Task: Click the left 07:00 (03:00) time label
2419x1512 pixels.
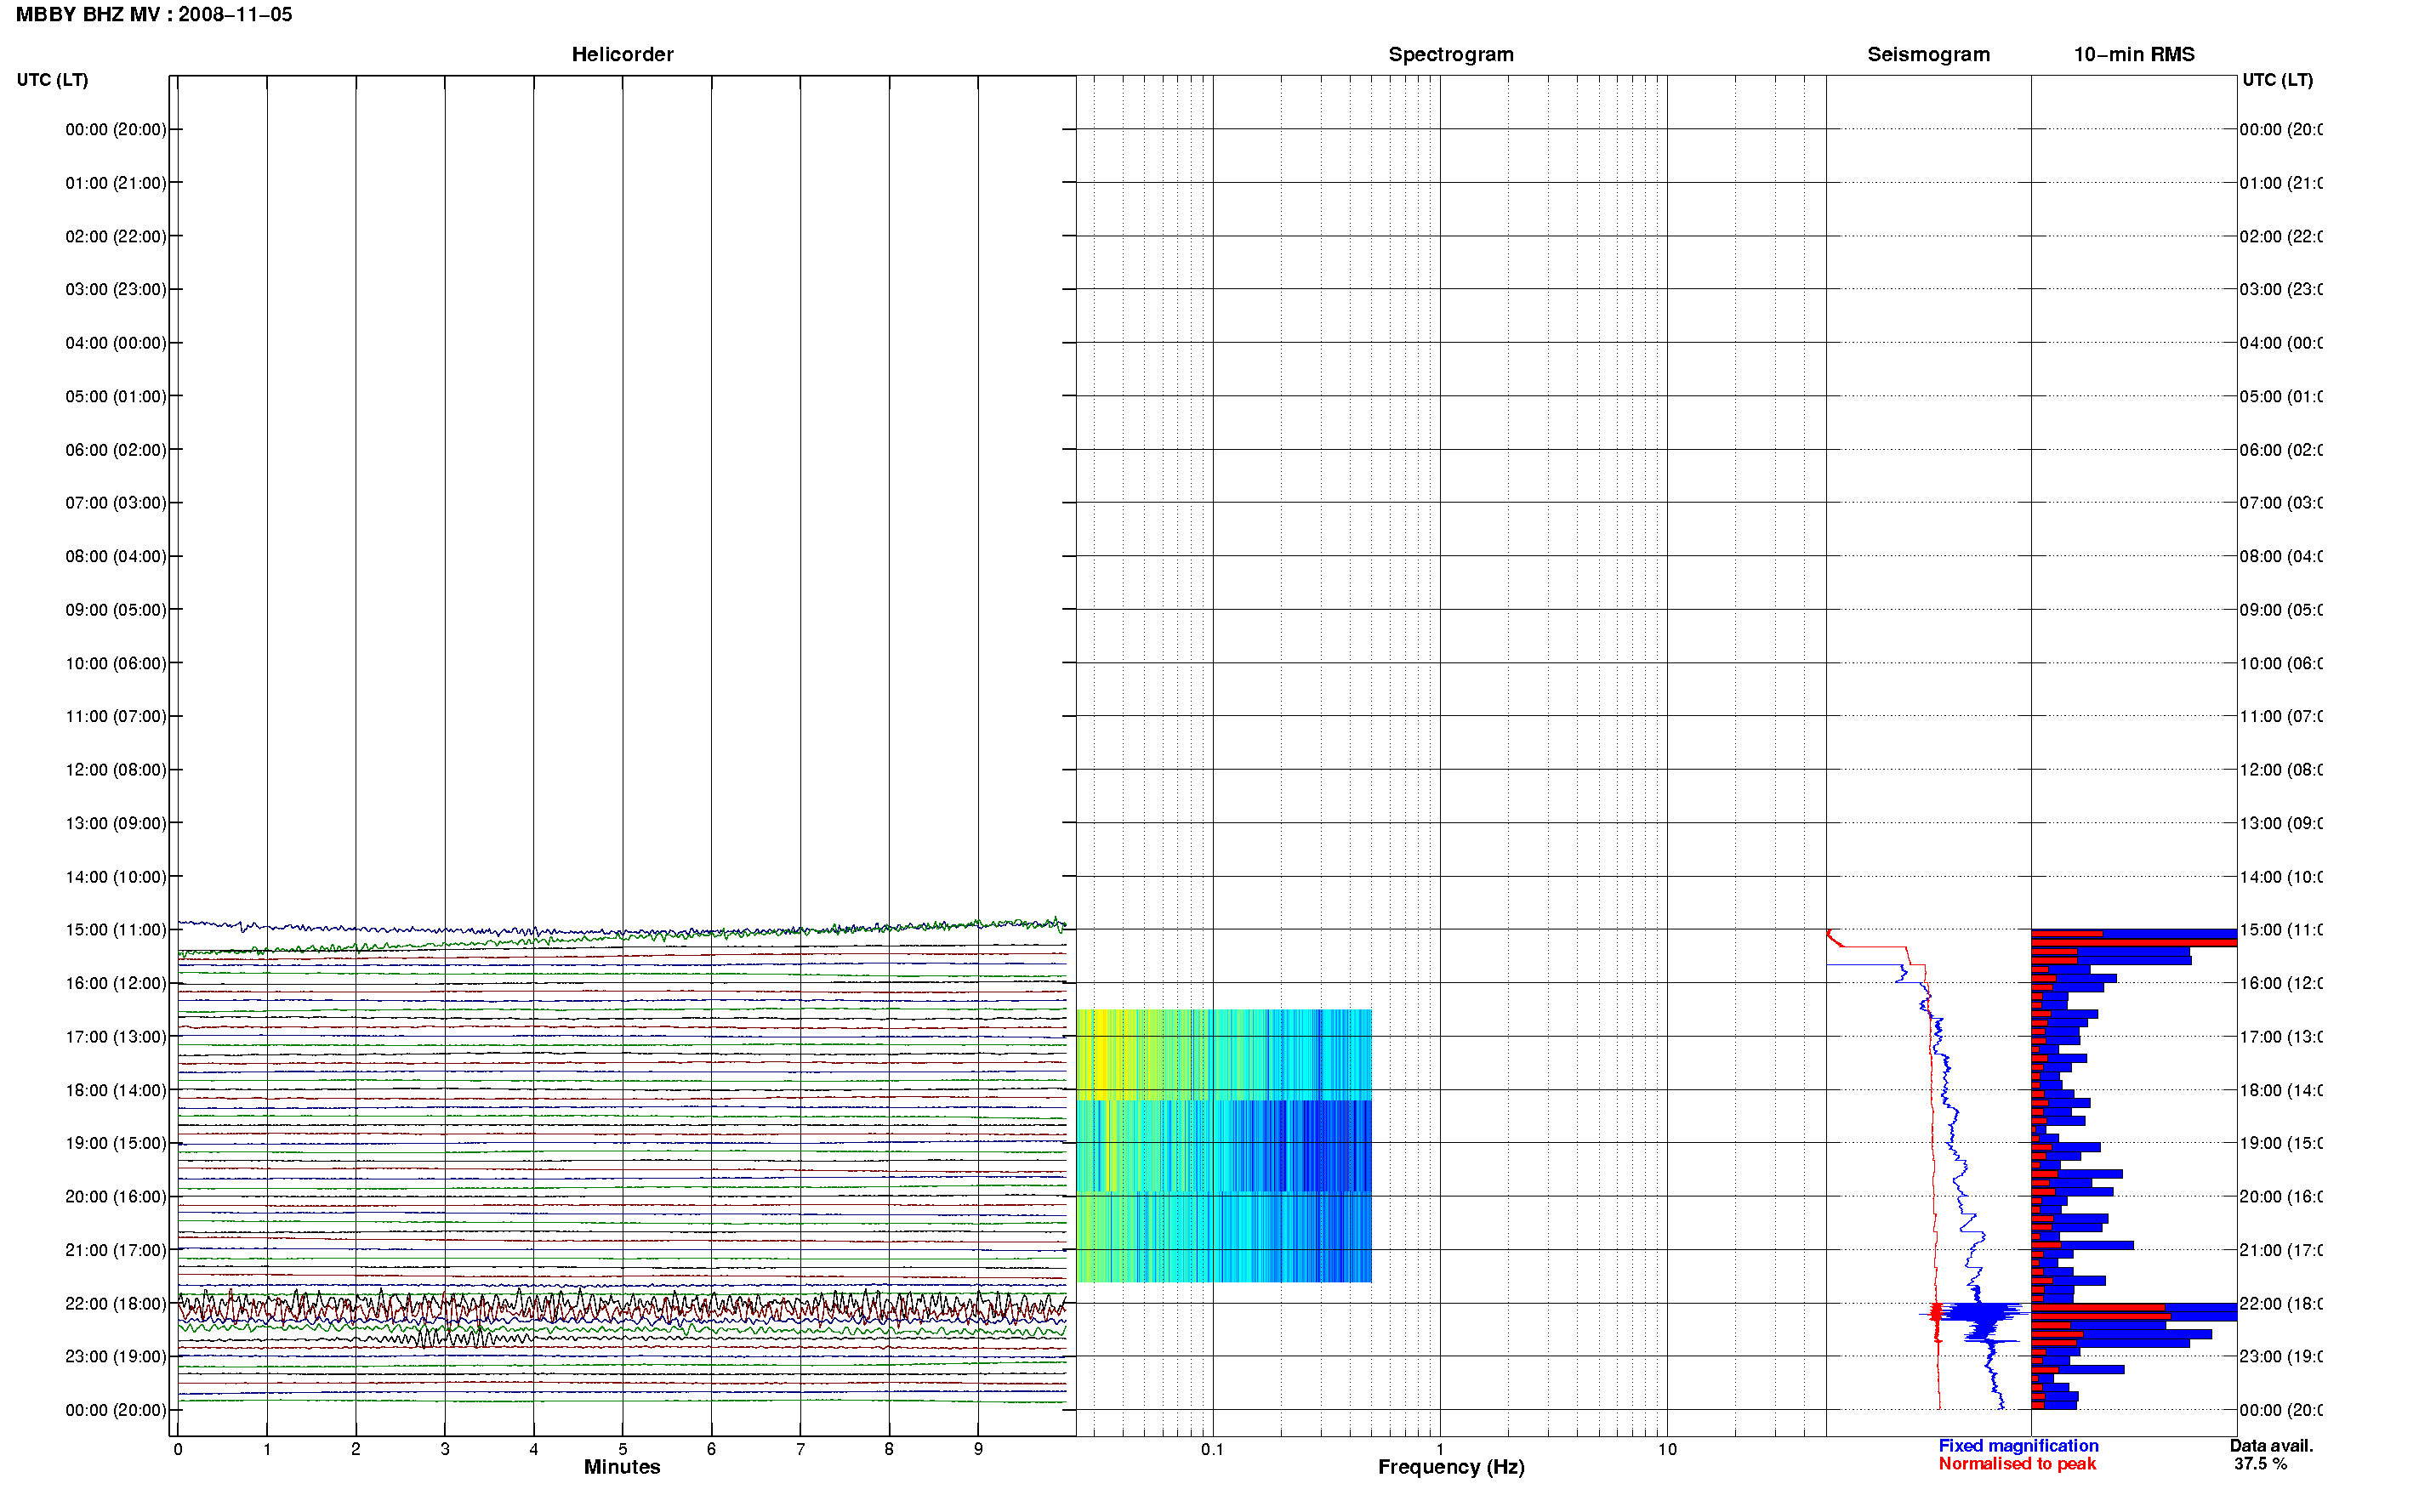Action: pos(116,503)
